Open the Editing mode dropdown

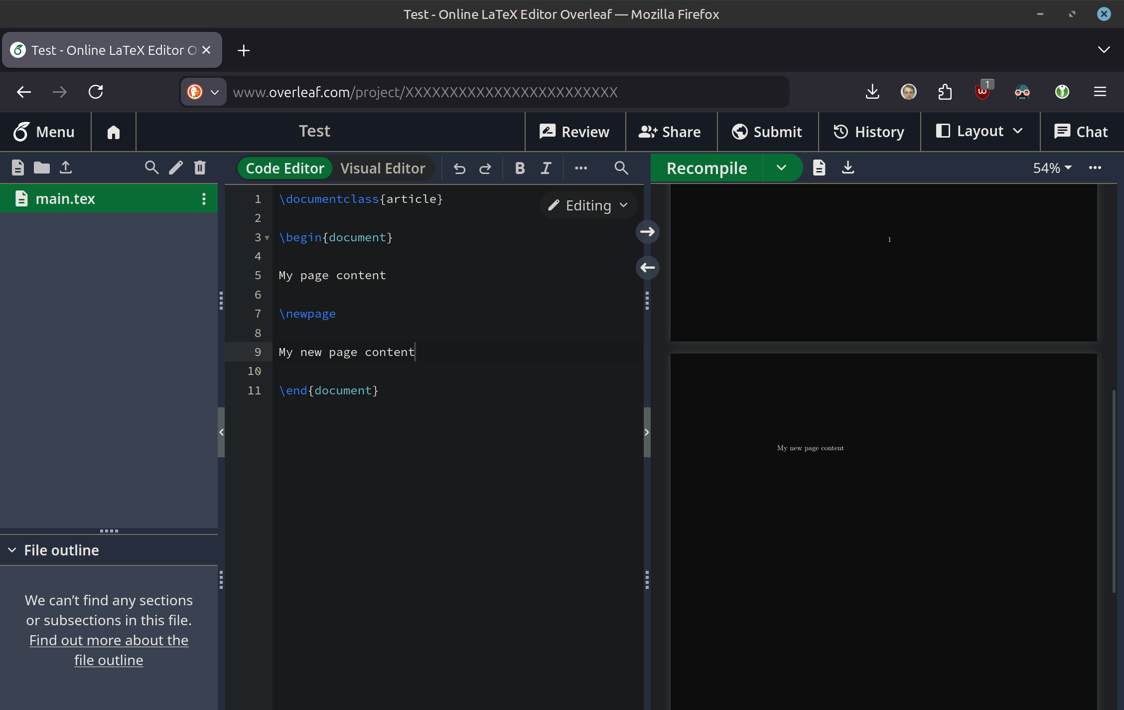pyautogui.click(x=588, y=205)
